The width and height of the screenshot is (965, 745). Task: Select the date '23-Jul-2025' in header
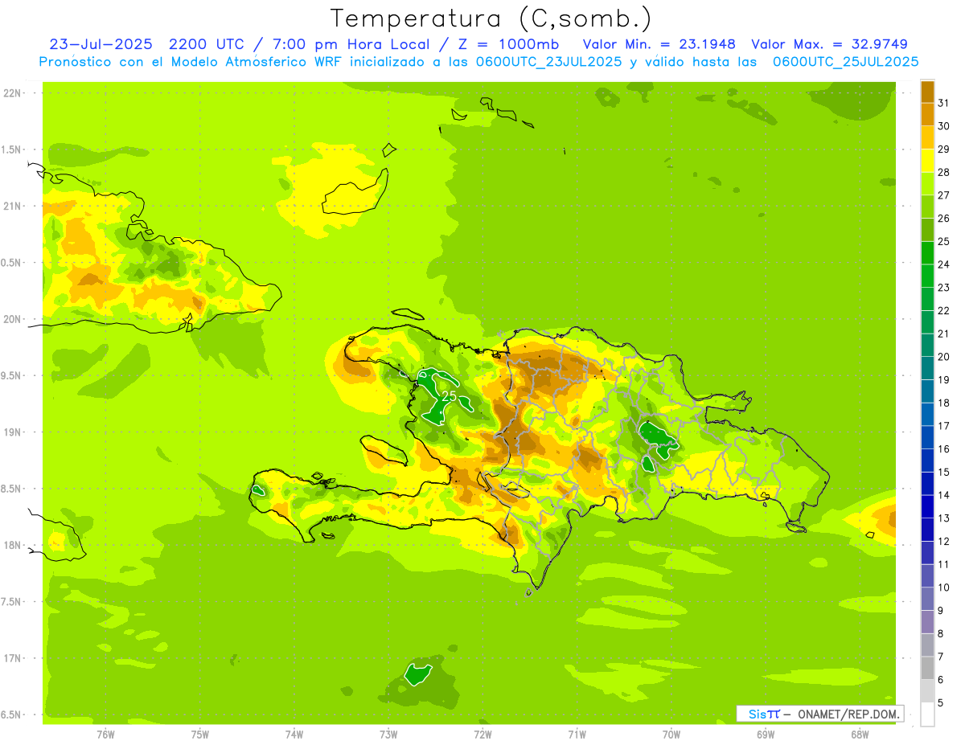[100, 44]
